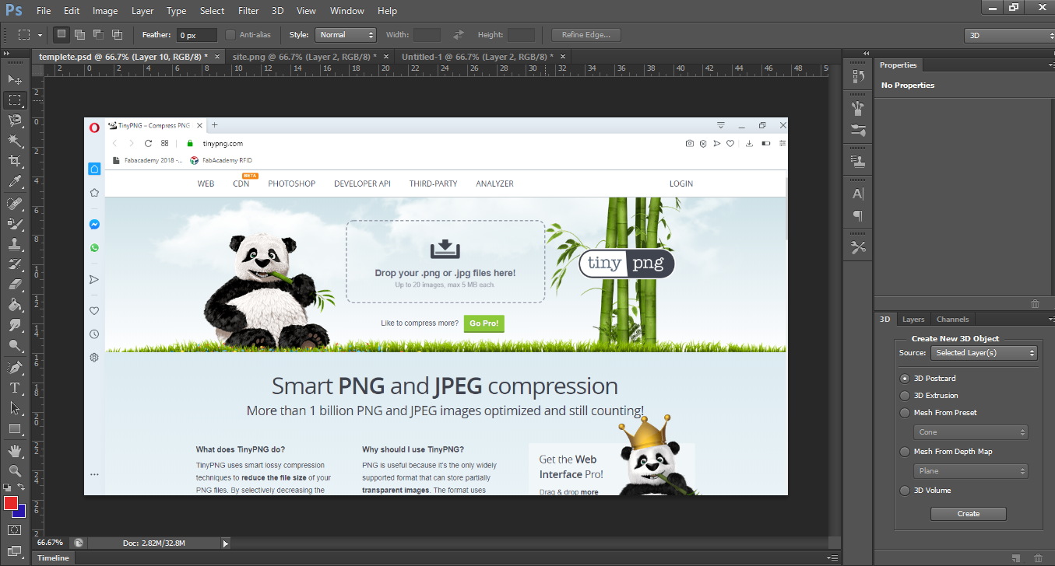This screenshot has height=566, width=1055.
Task: Select the Smudge tool
Action: (15, 324)
